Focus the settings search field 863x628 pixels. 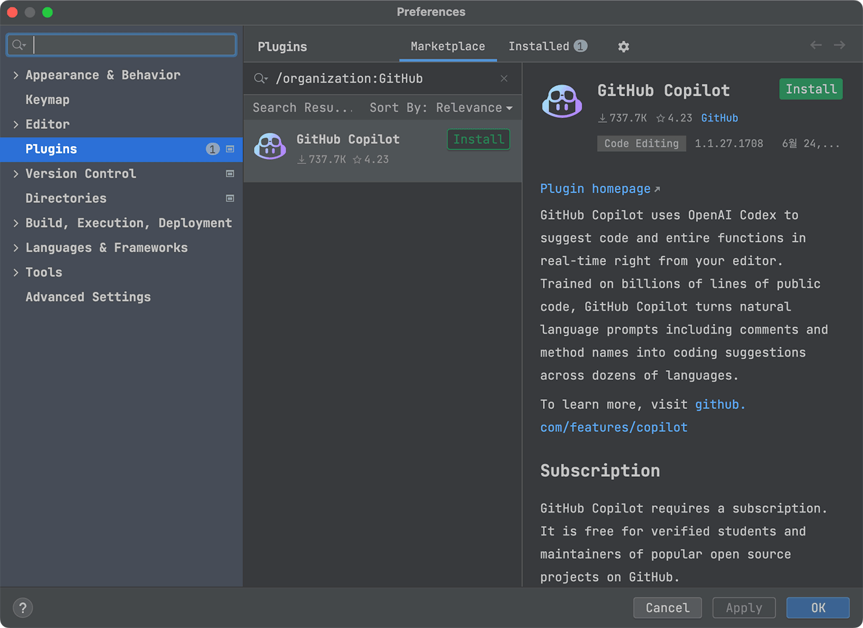[x=121, y=45]
